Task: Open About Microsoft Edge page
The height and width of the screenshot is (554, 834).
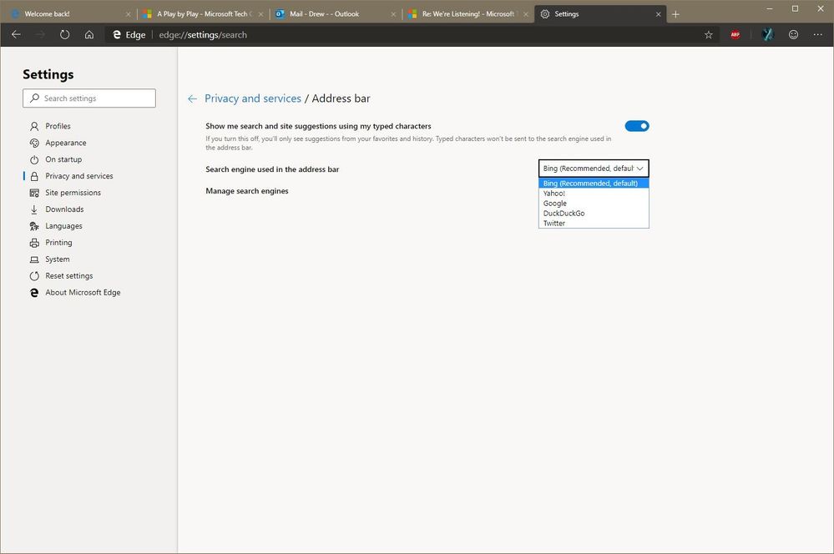Action: [83, 292]
